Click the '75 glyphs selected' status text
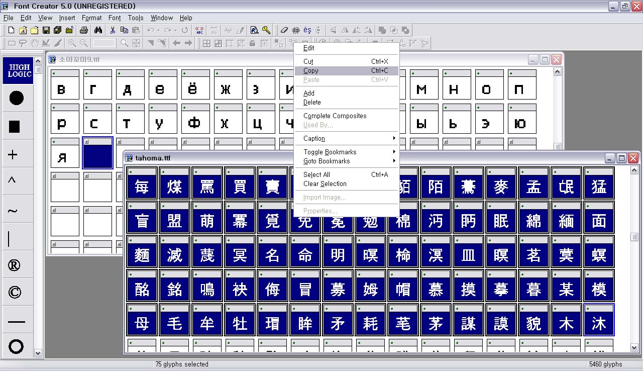The image size is (643, 371). (182, 364)
